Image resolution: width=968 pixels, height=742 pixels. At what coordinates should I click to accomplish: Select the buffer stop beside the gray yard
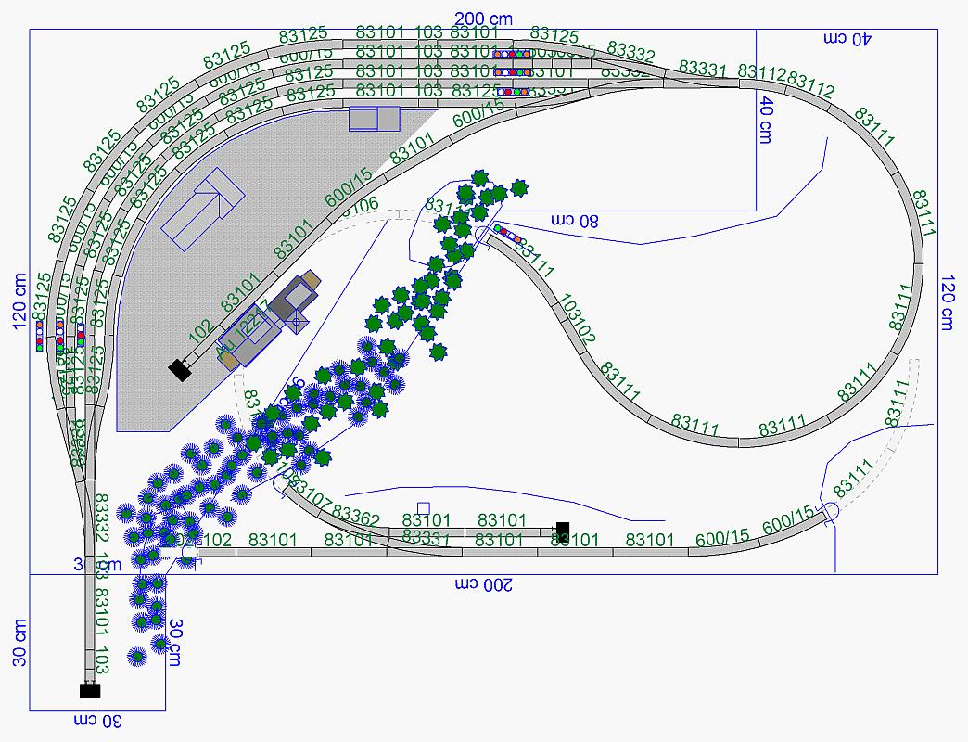pyautogui.click(x=179, y=371)
